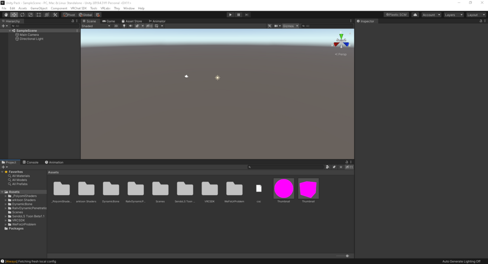Click the sun light gizmo in Scene
The image size is (488, 264).
click(x=218, y=78)
